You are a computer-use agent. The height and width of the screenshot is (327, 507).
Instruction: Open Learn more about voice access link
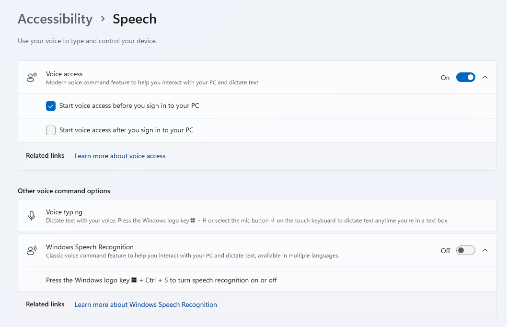(x=120, y=156)
